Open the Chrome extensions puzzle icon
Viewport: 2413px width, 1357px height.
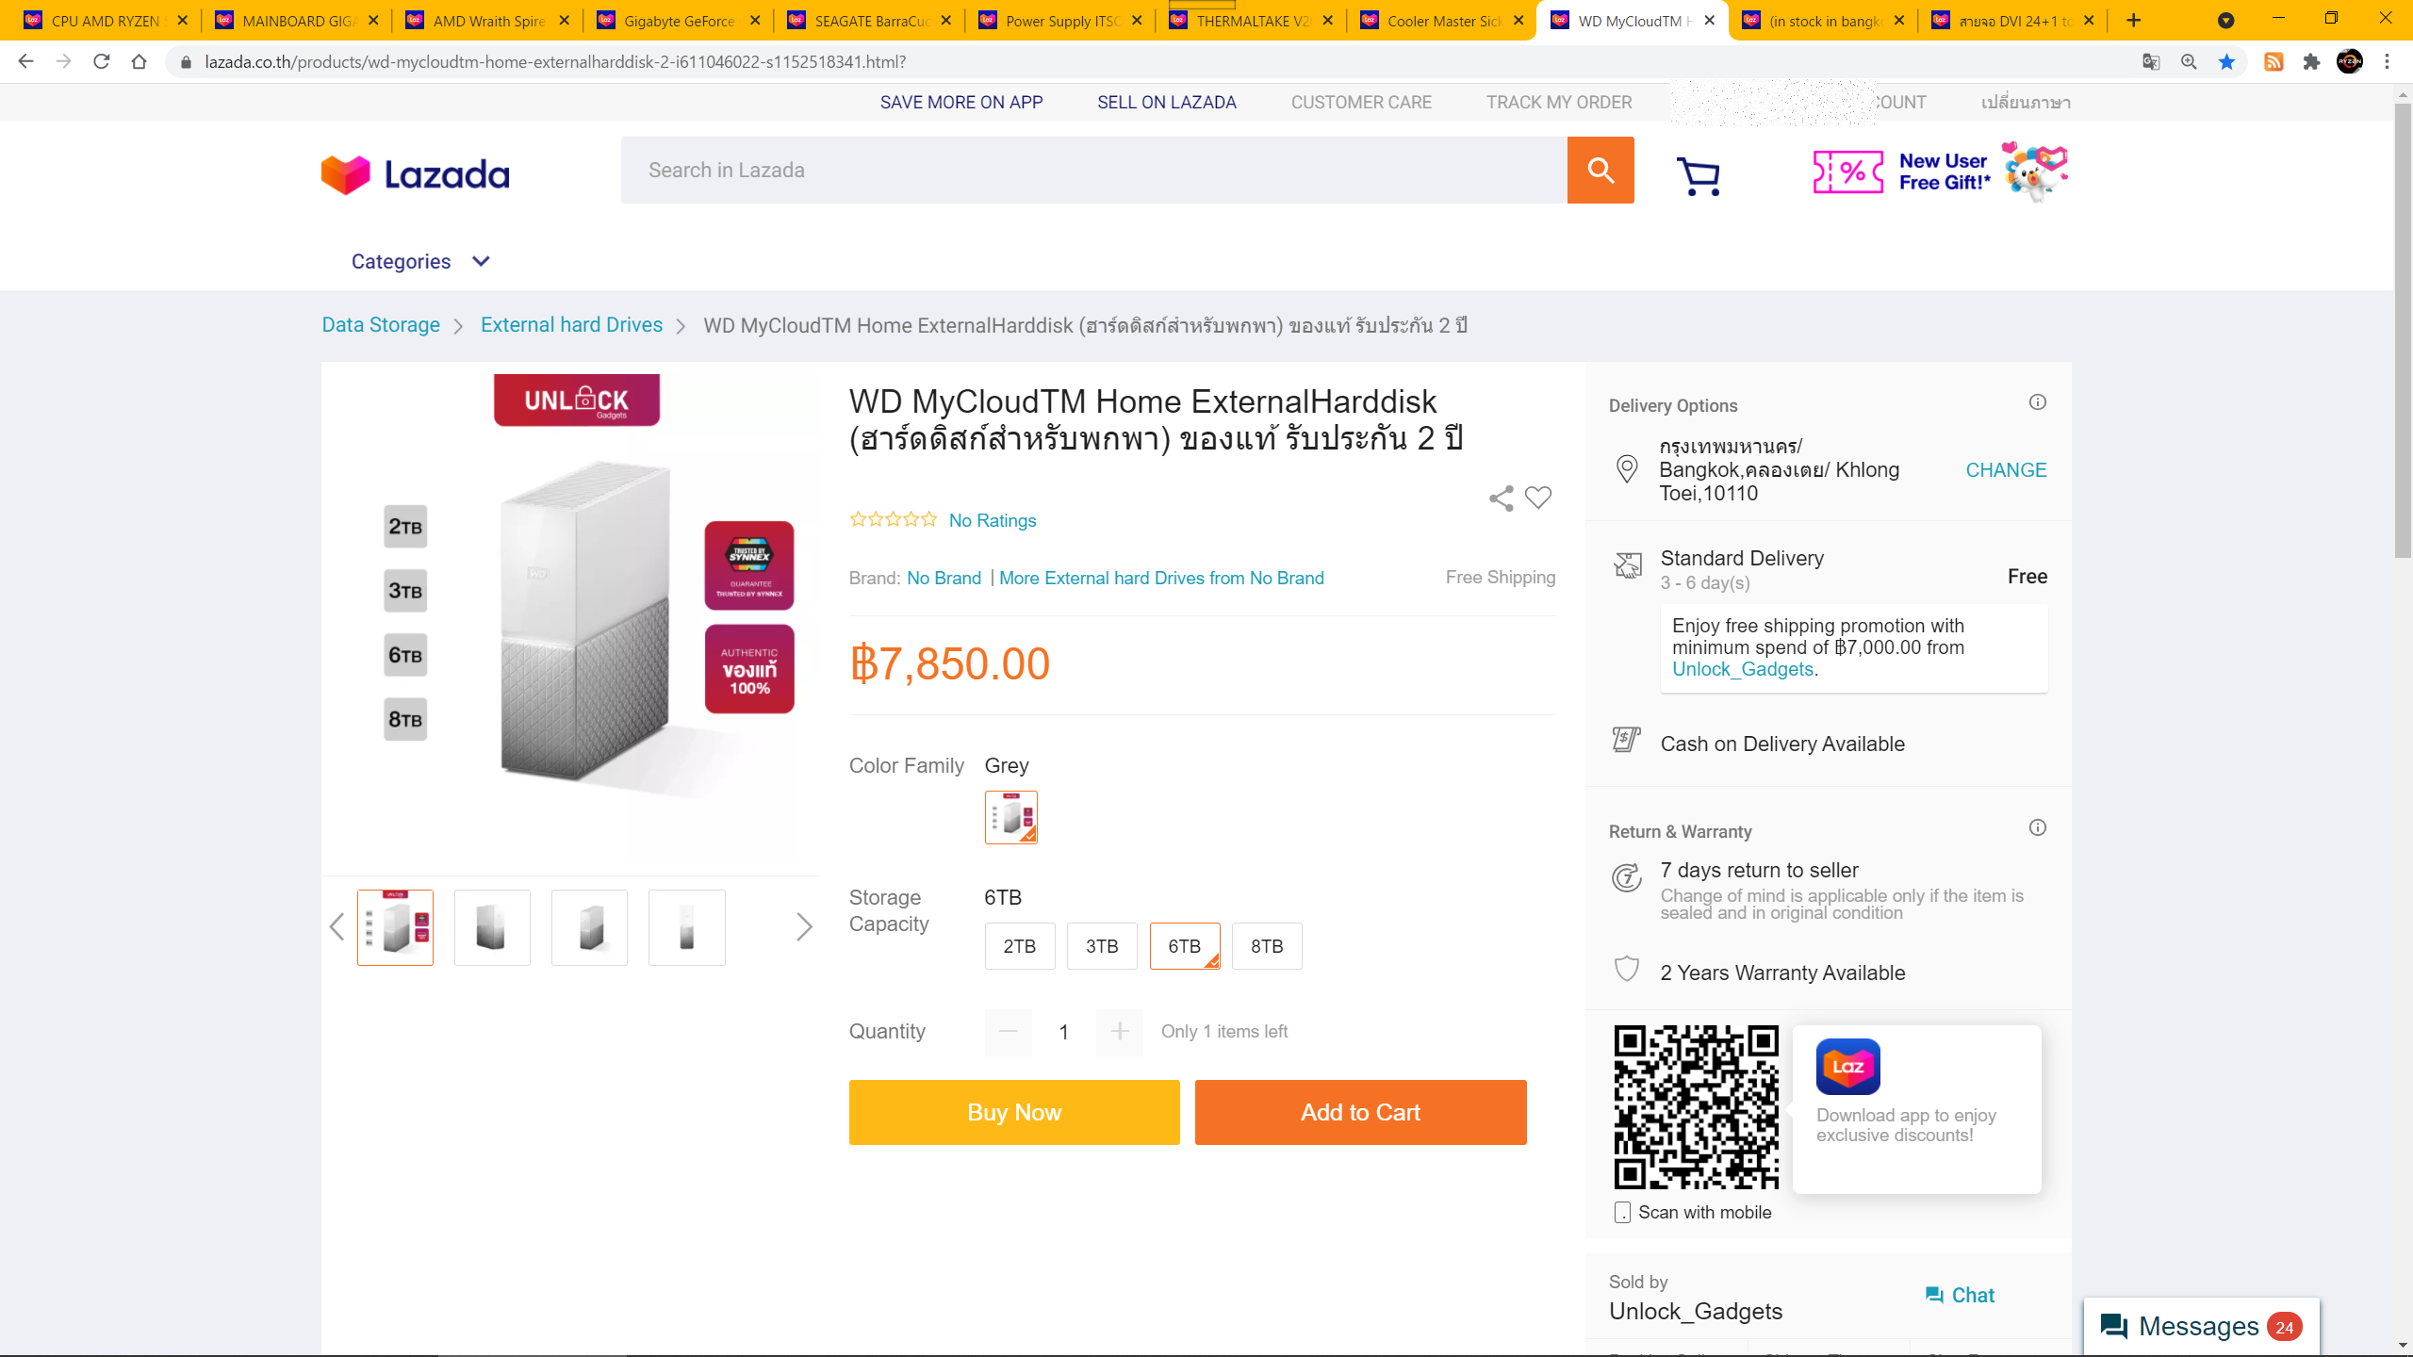click(x=2311, y=62)
